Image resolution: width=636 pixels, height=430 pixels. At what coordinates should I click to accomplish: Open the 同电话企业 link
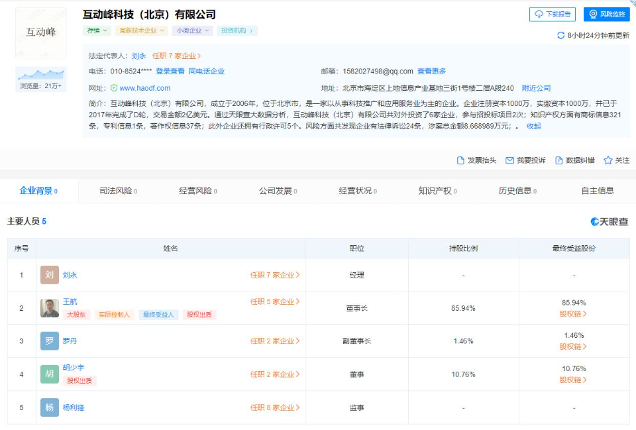click(x=207, y=72)
